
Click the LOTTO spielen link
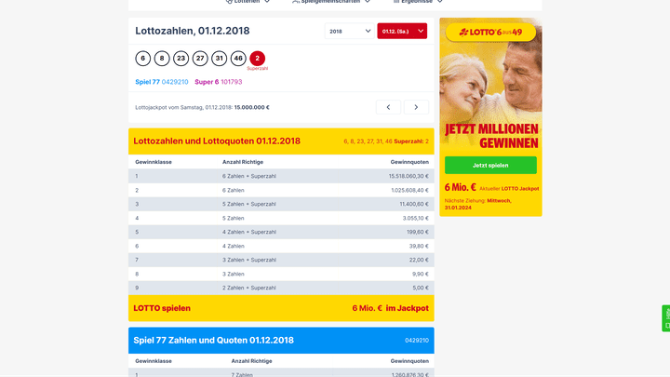click(x=162, y=308)
